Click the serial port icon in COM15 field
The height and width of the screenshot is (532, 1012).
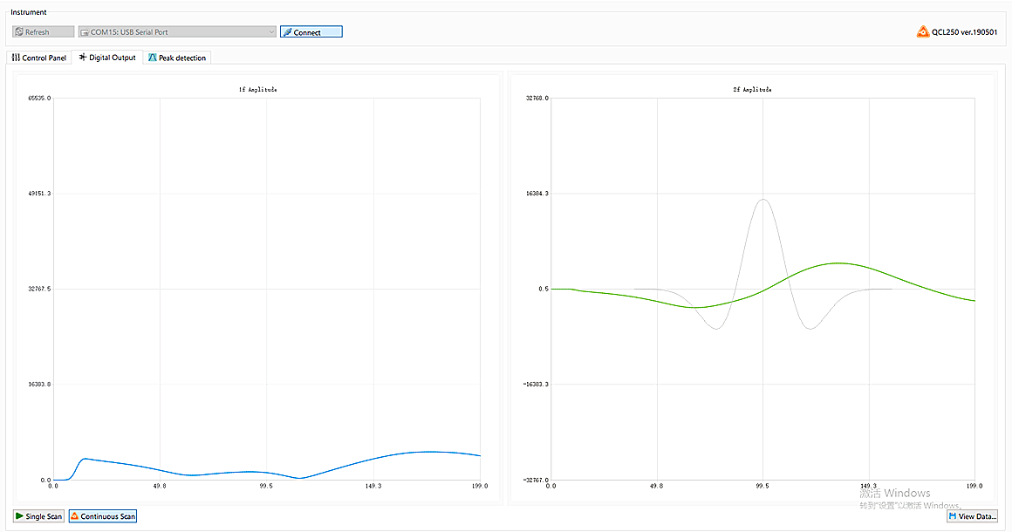coord(85,32)
